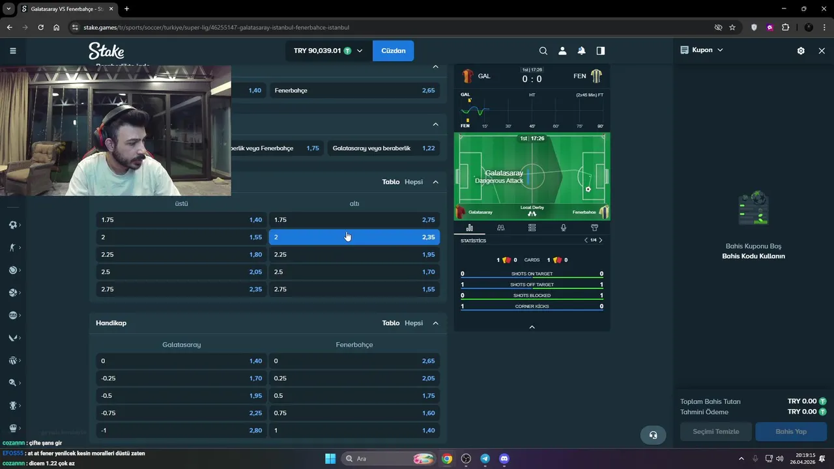This screenshot has width=834, height=469.
Task: Select Tablo view in totals section
Action: 391,182
